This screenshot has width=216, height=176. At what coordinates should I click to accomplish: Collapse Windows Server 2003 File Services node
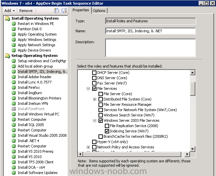(x=94, y=121)
